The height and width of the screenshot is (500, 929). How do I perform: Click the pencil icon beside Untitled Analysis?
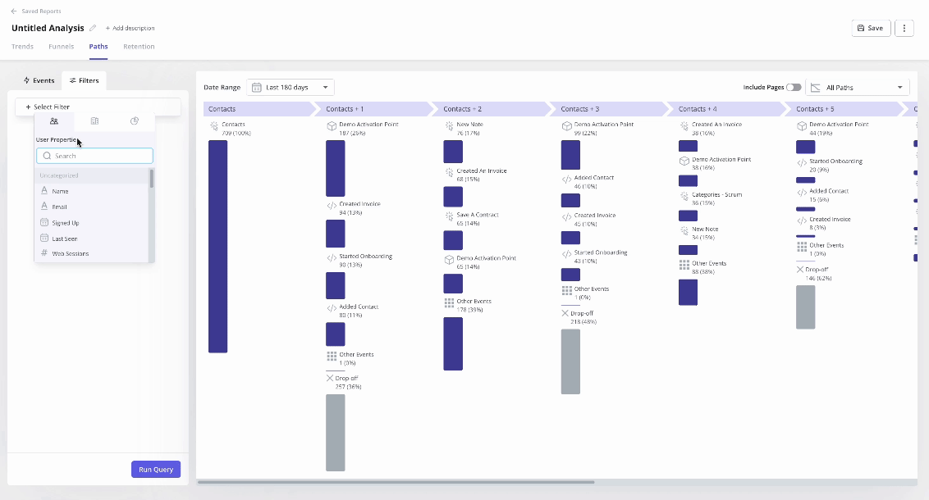pyautogui.click(x=92, y=27)
